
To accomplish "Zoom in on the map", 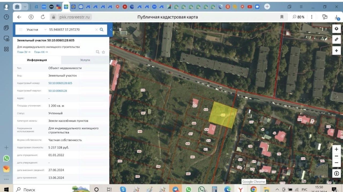I will 337,149.
